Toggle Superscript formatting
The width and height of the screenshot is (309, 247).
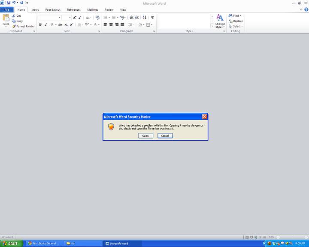[x=72, y=24]
